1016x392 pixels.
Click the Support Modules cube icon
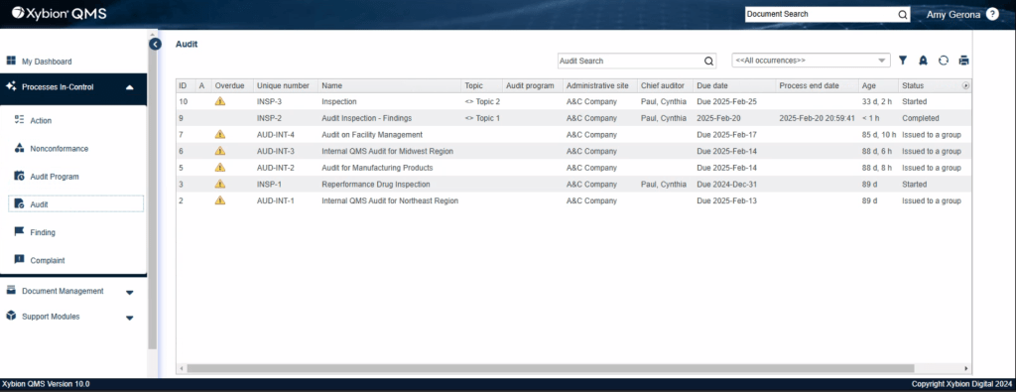pyautogui.click(x=10, y=316)
